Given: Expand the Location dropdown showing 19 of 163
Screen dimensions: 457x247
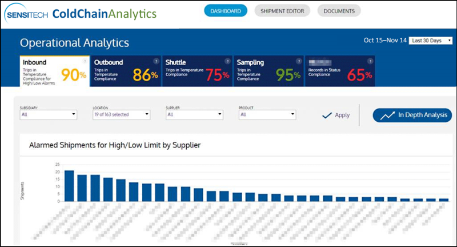Looking at the screenshot, I should pyautogui.click(x=122, y=114).
